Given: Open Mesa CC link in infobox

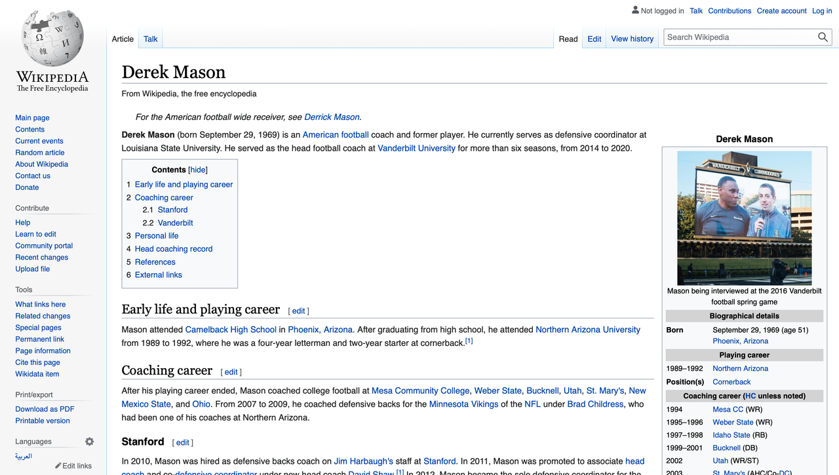Looking at the screenshot, I should pos(728,409).
